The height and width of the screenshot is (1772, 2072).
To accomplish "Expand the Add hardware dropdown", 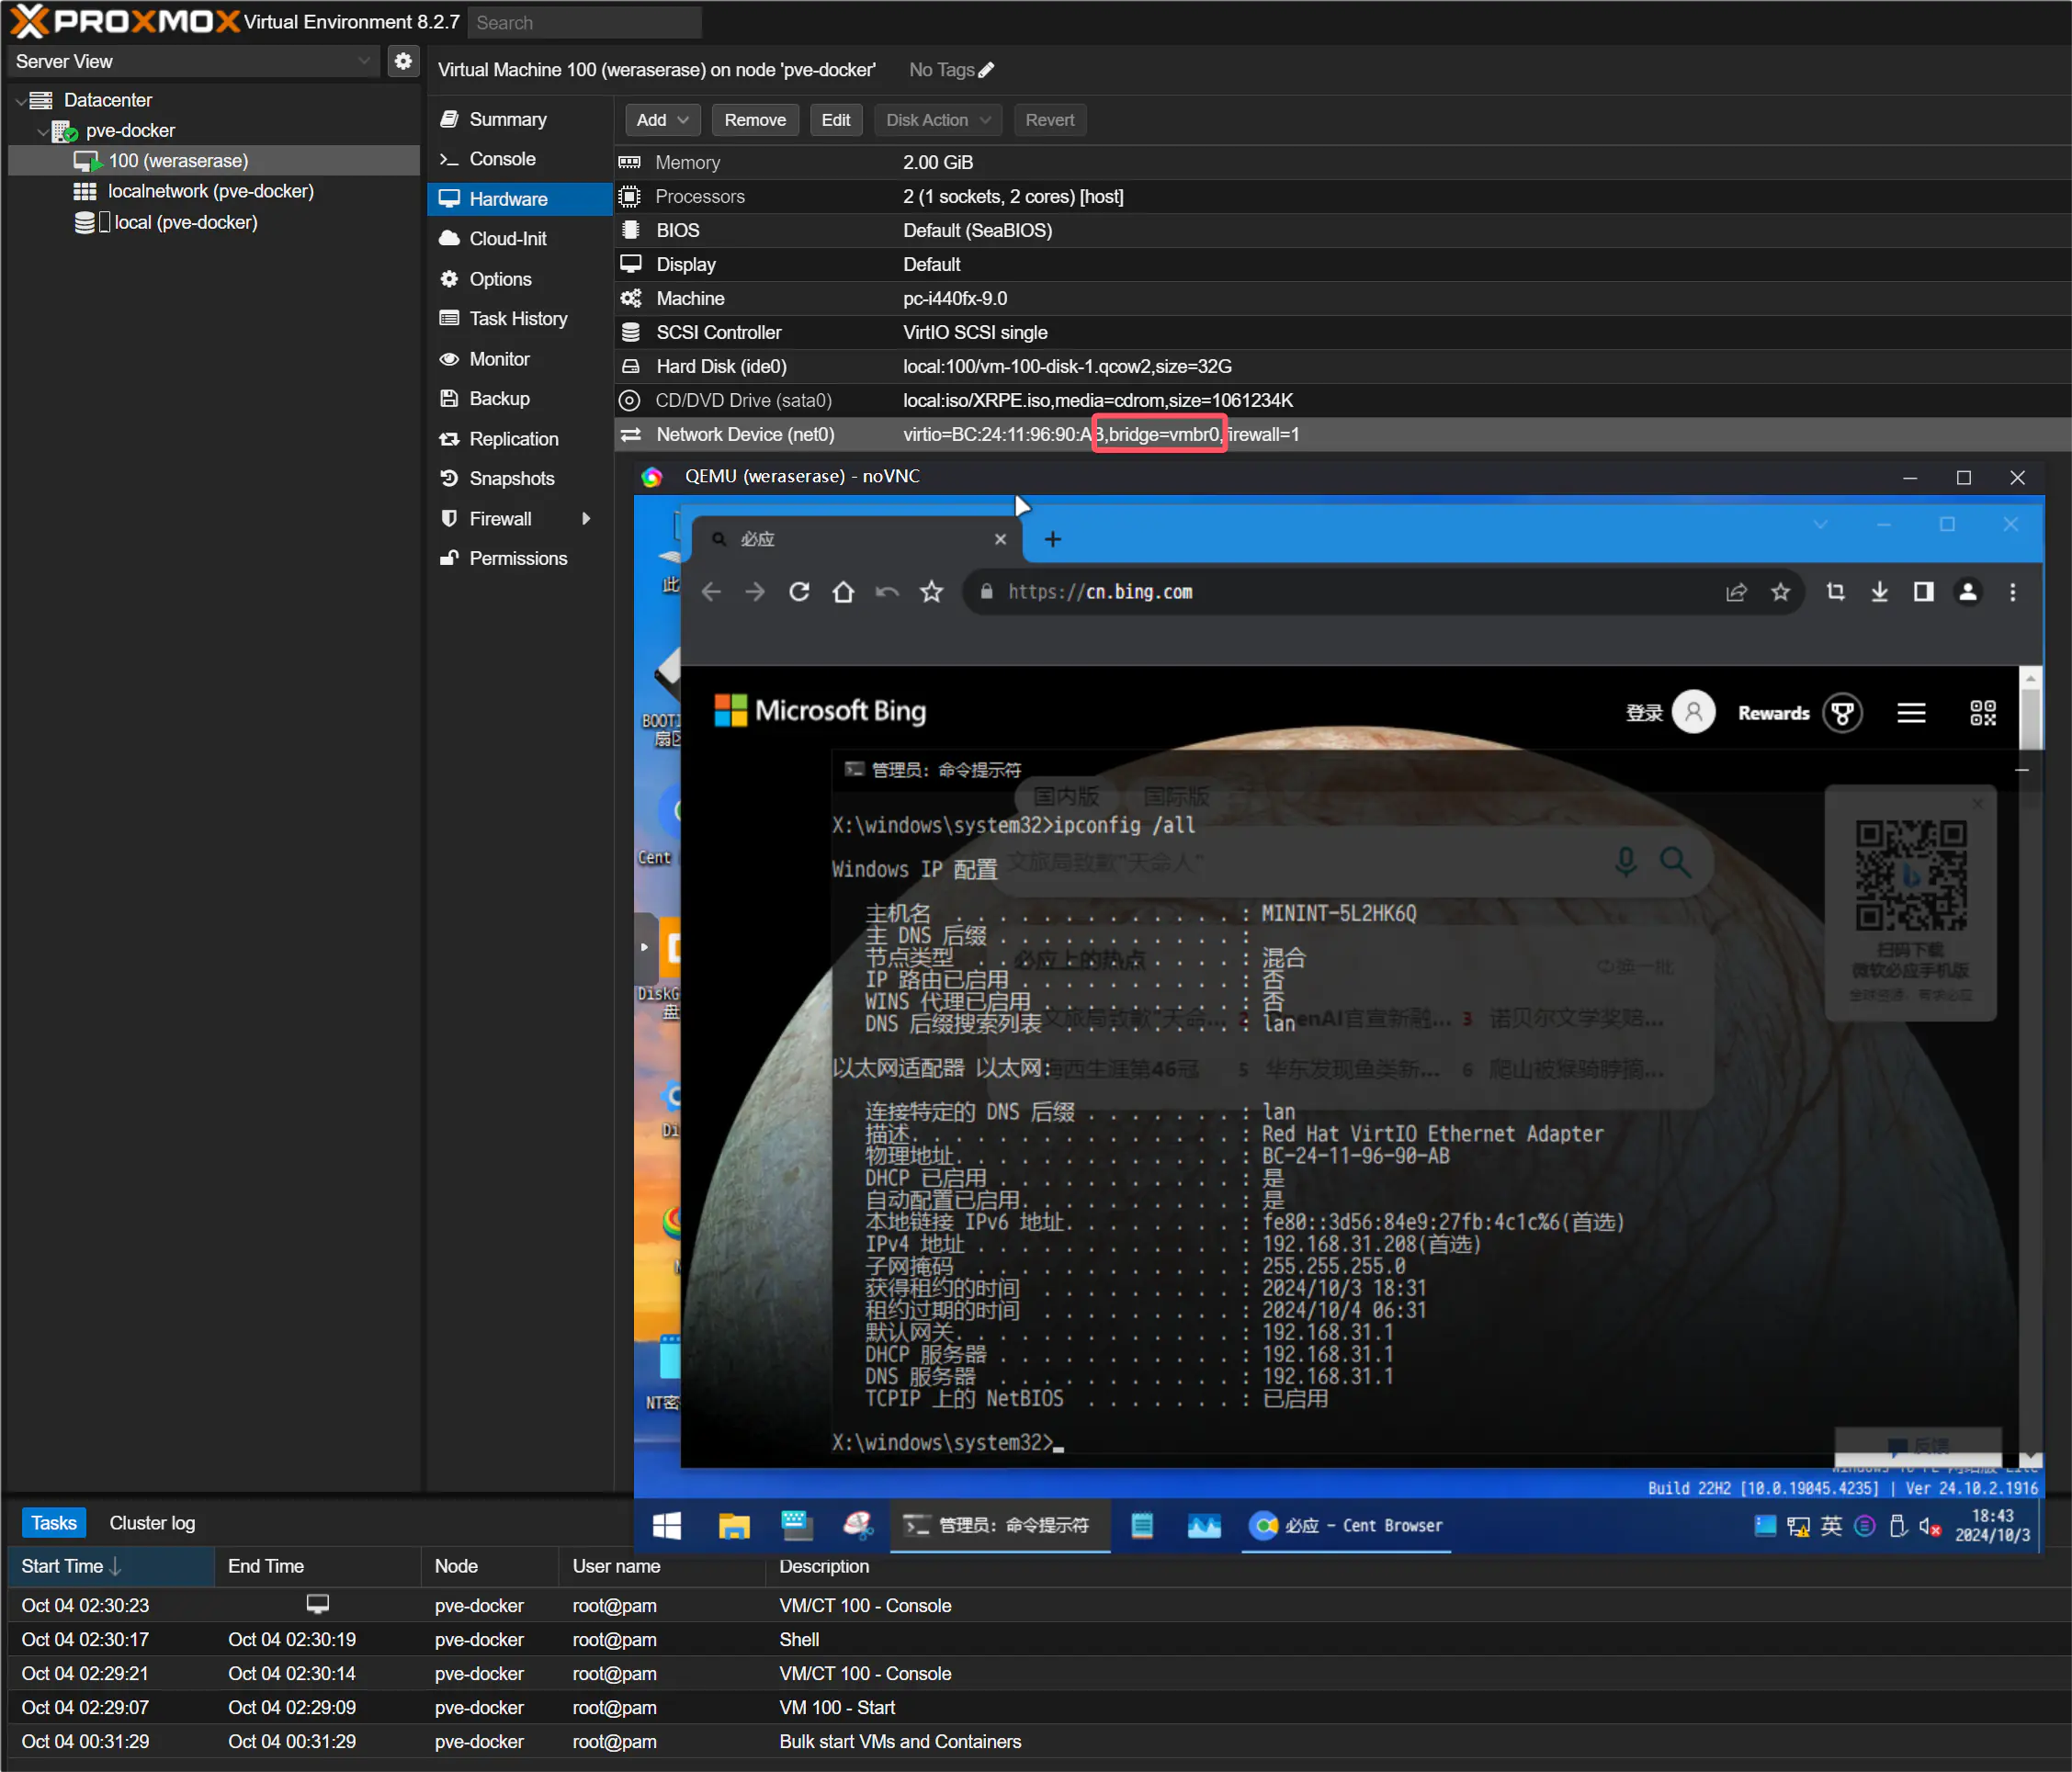I will click(x=662, y=120).
